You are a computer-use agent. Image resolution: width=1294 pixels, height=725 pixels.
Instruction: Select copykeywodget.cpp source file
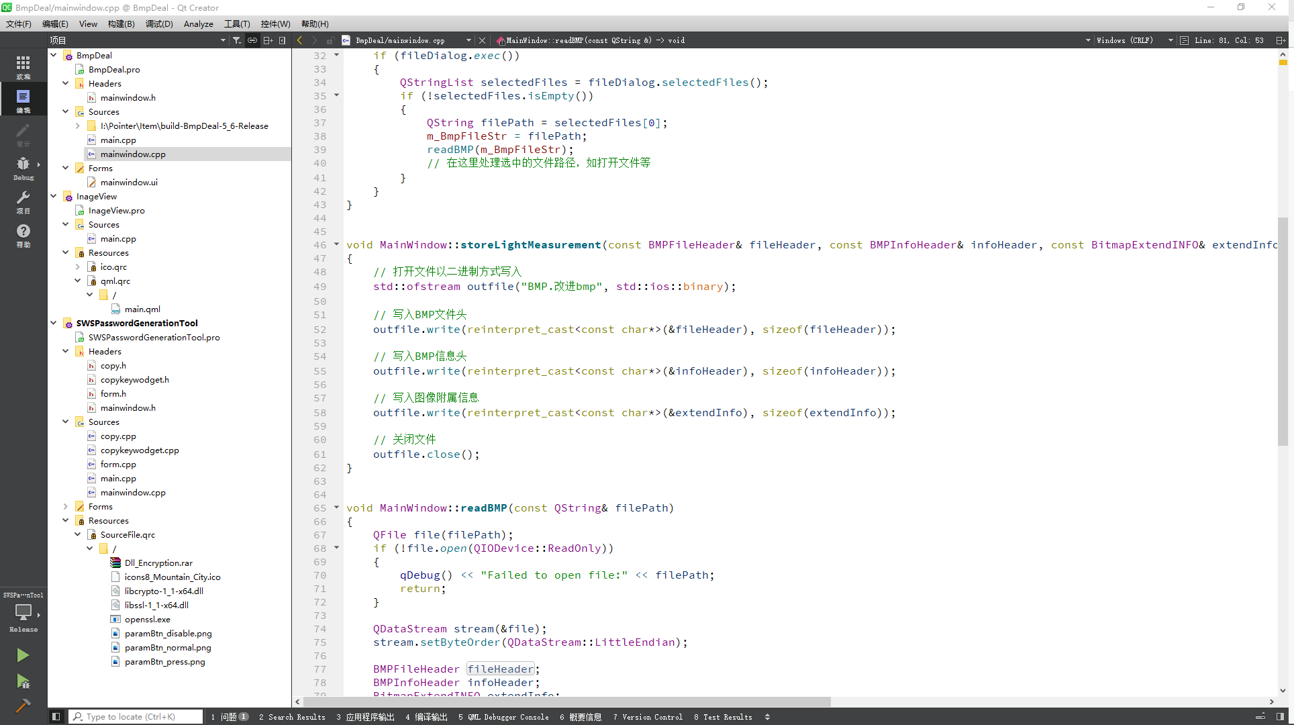140,450
